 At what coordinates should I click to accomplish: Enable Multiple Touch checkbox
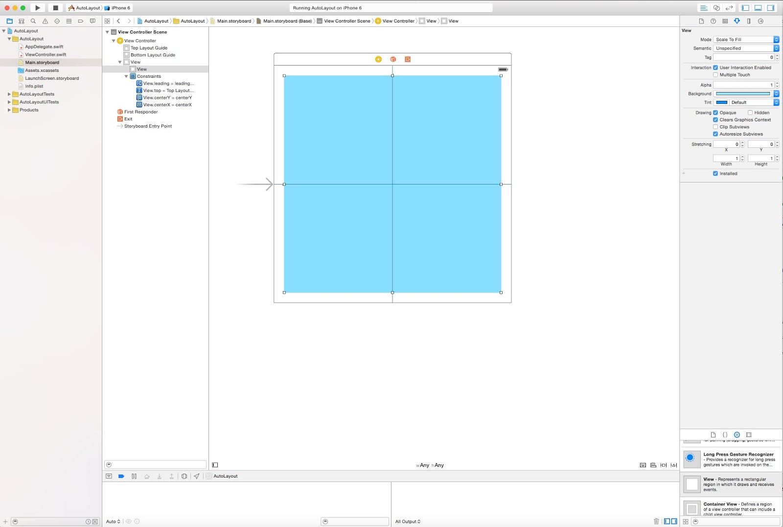coord(715,75)
